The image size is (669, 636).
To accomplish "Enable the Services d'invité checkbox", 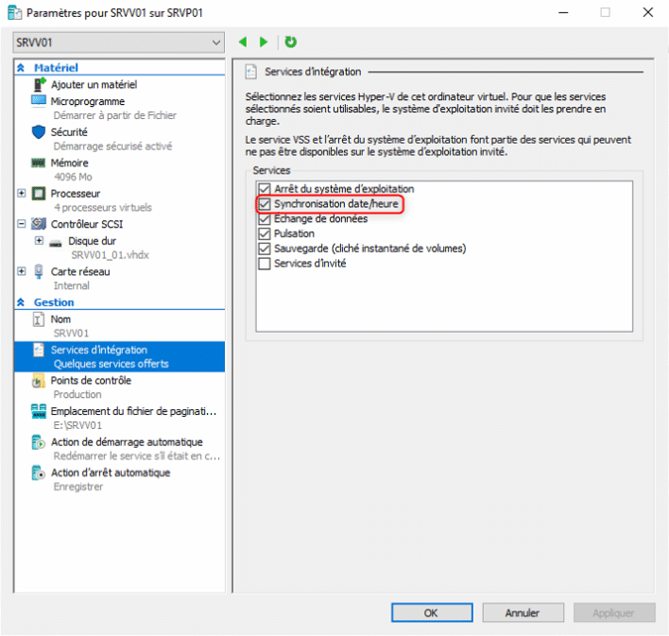I will pyautogui.click(x=265, y=264).
